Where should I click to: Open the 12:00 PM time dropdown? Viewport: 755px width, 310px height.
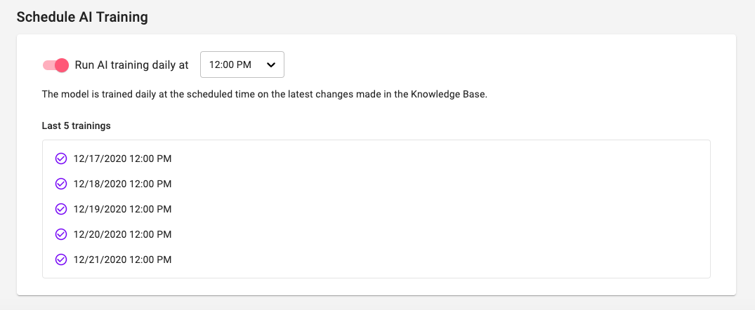242,65
